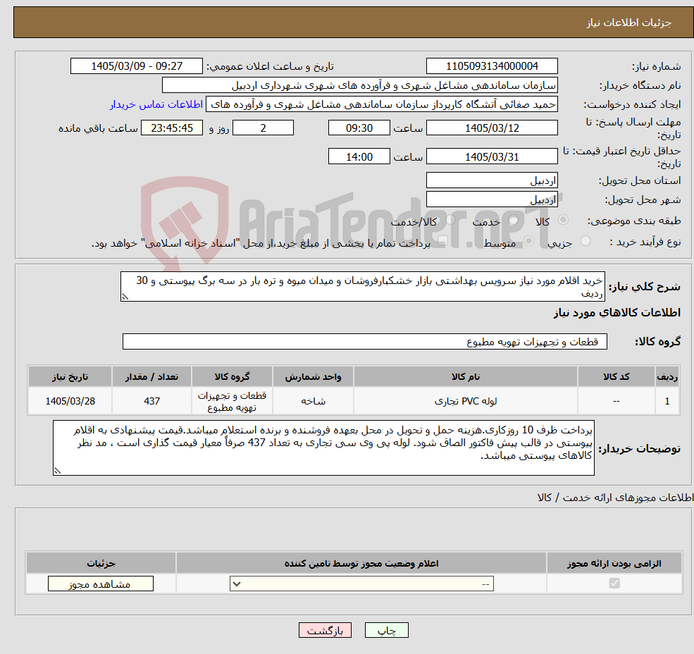This screenshot has width=694, height=654.
Task: Click the نام کالا column header
Action: tap(466, 376)
